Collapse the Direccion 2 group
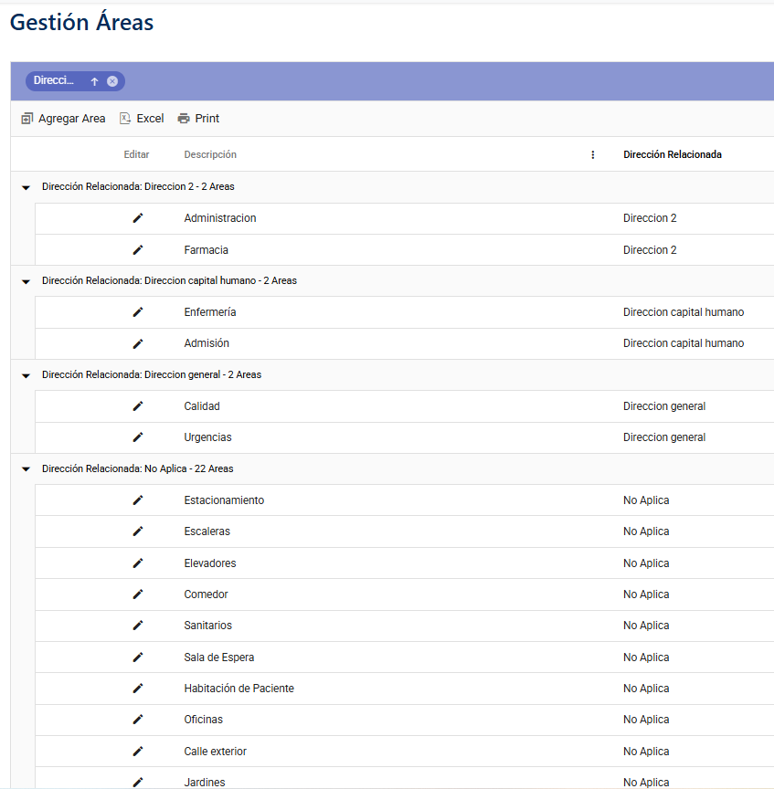 point(26,187)
